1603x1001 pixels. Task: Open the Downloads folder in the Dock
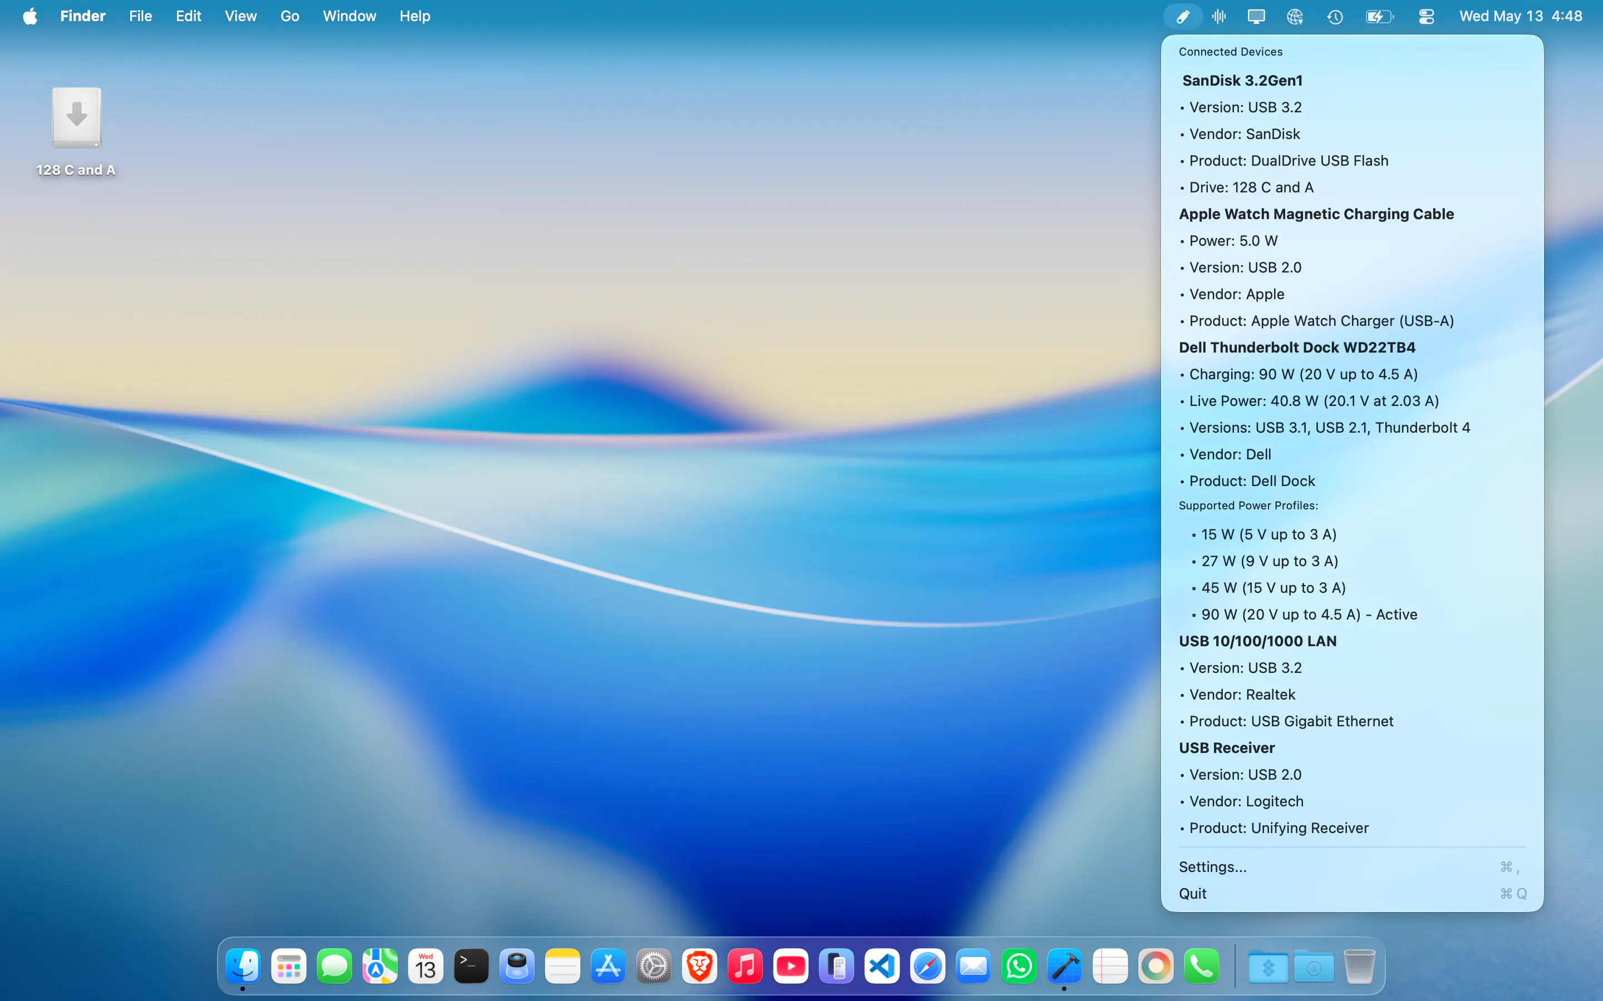tap(1314, 966)
